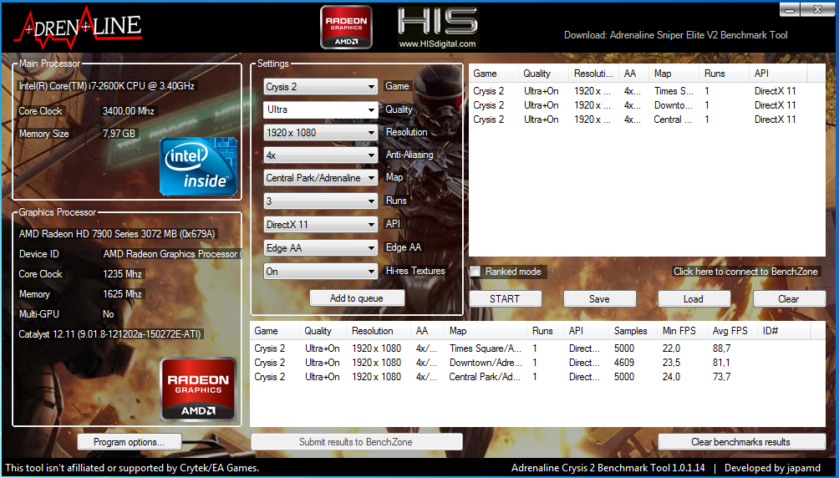The height and width of the screenshot is (478, 839).
Task: Open the Hi-res Textures dropdown
Action: (321, 272)
